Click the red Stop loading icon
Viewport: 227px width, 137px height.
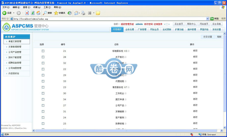pos(27,13)
